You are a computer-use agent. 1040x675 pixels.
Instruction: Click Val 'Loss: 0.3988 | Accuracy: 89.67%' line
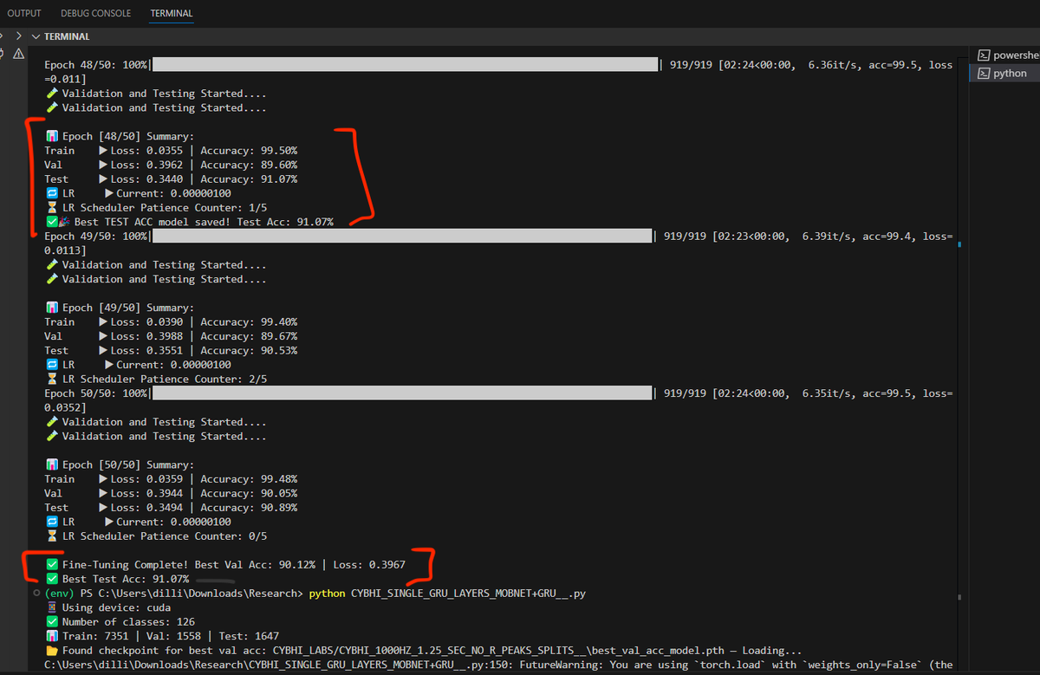point(171,336)
